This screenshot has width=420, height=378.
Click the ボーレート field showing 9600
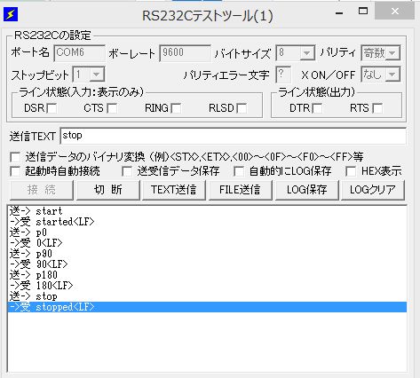pyautogui.click(x=185, y=53)
